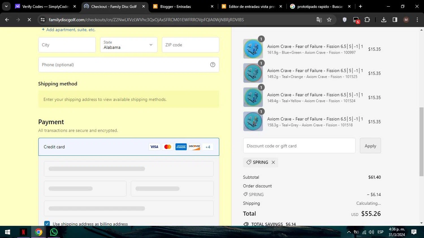Image resolution: width=424 pixels, height=238 pixels.
Task: Toggle use shipping address as billing
Action: 47,224
